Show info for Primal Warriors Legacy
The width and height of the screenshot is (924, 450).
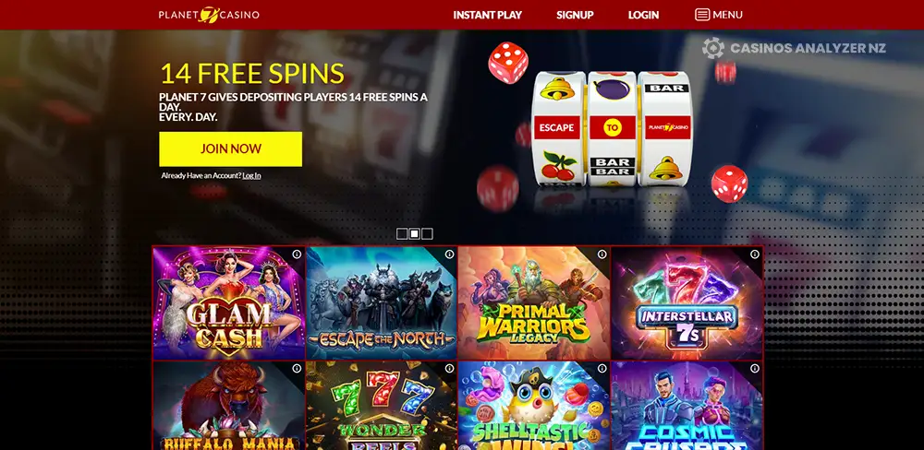602,255
